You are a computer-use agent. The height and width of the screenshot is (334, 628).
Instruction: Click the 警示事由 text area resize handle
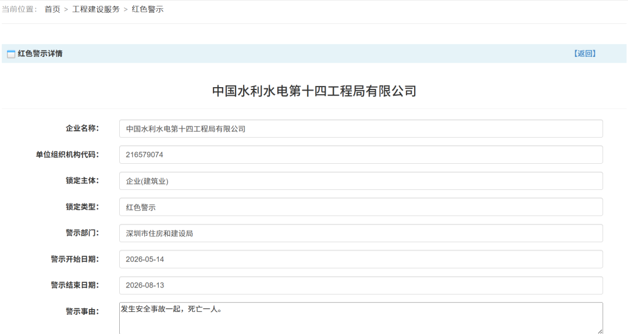click(600, 331)
